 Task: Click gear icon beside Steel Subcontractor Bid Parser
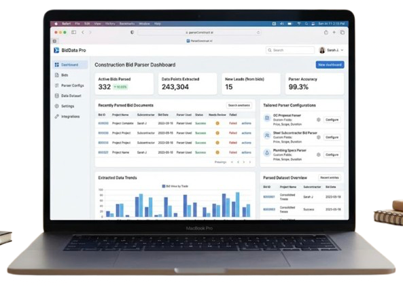coord(319,137)
